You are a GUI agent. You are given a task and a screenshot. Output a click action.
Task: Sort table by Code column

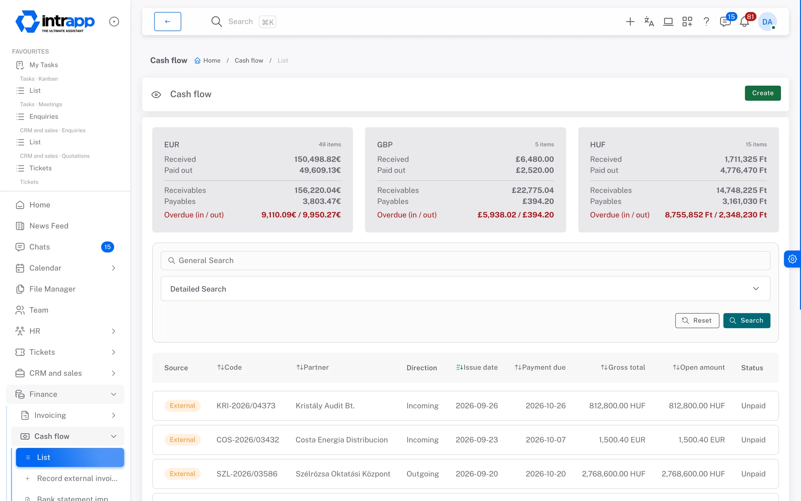(229, 367)
